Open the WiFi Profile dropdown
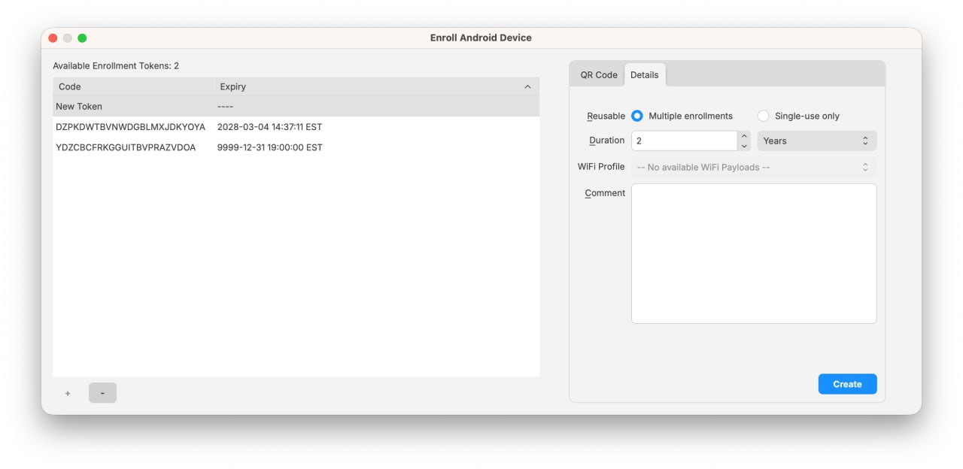This screenshot has height=469, width=963. [x=753, y=167]
